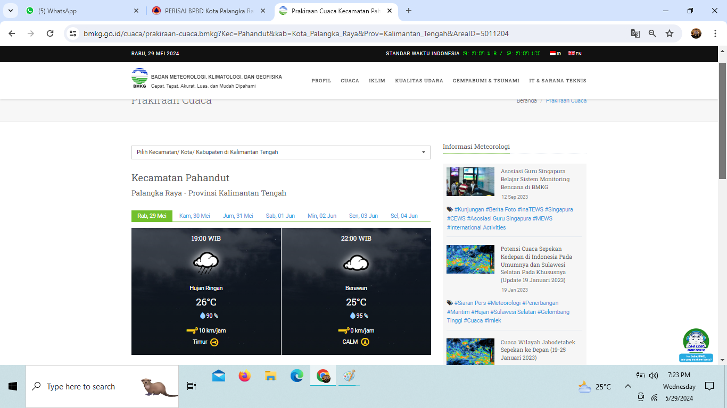This screenshot has width=727, height=408.
Task: Switch to the WhatsApp browser tab
Action: pos(82,11)
